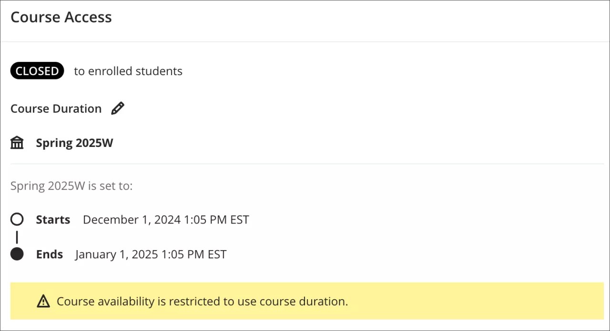Screen dimensions: 610x331
Task: Click the institution building icon beside Spring 2025W
Action: pos(17,142)
